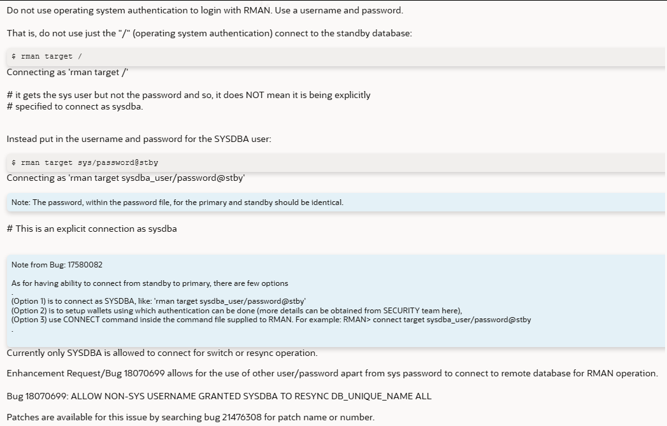Click 'Enhancement Request/Bug 18070699' paragraph

coord(332,373)
